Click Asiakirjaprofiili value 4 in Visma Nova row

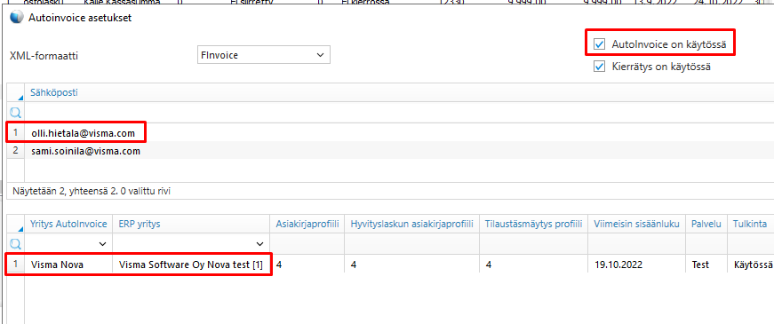coord(307,265)
